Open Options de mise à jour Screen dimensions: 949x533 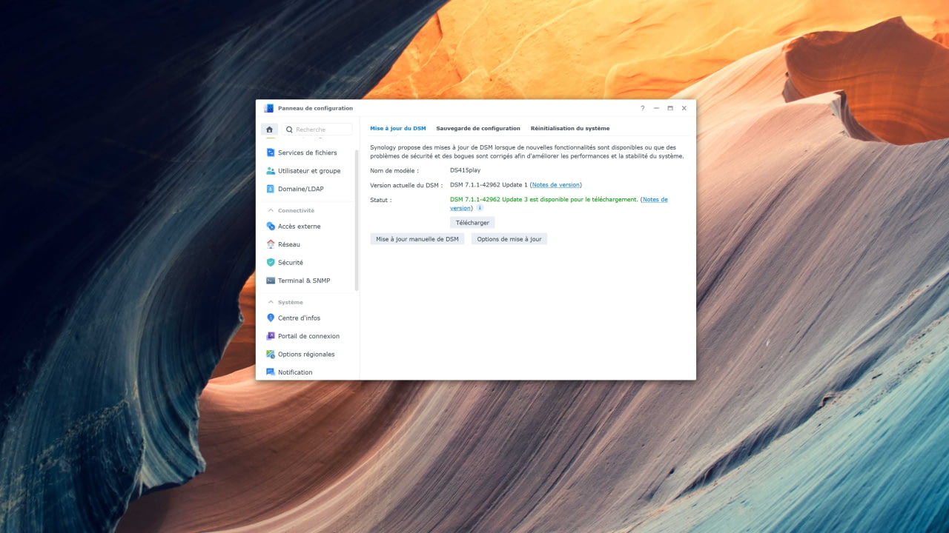[x=509, y=239]
